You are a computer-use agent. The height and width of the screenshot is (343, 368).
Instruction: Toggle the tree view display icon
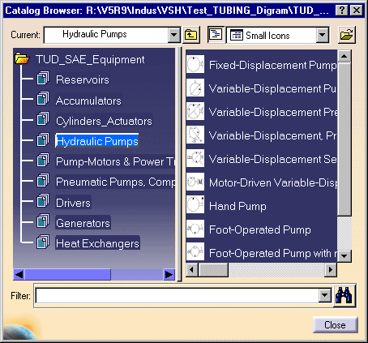216,35
